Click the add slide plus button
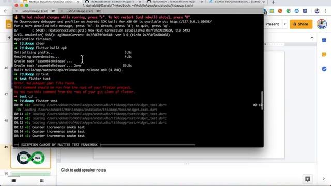Screen dimensions: 331x186 coord(9,38)
